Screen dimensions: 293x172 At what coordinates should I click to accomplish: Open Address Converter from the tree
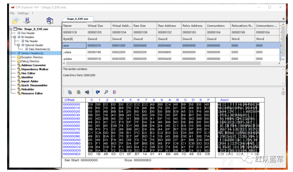(34, 65)
